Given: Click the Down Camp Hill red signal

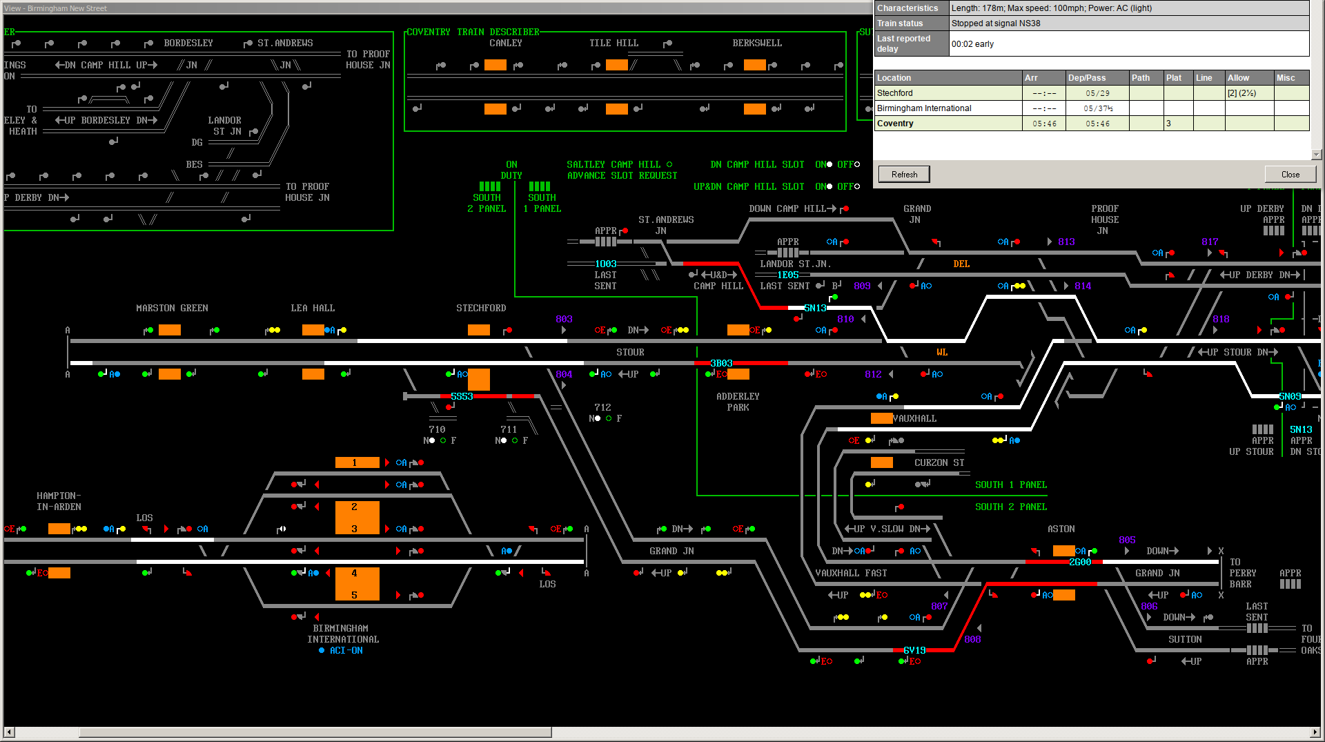Looking at the screenshot, I should tap(845, 208).
